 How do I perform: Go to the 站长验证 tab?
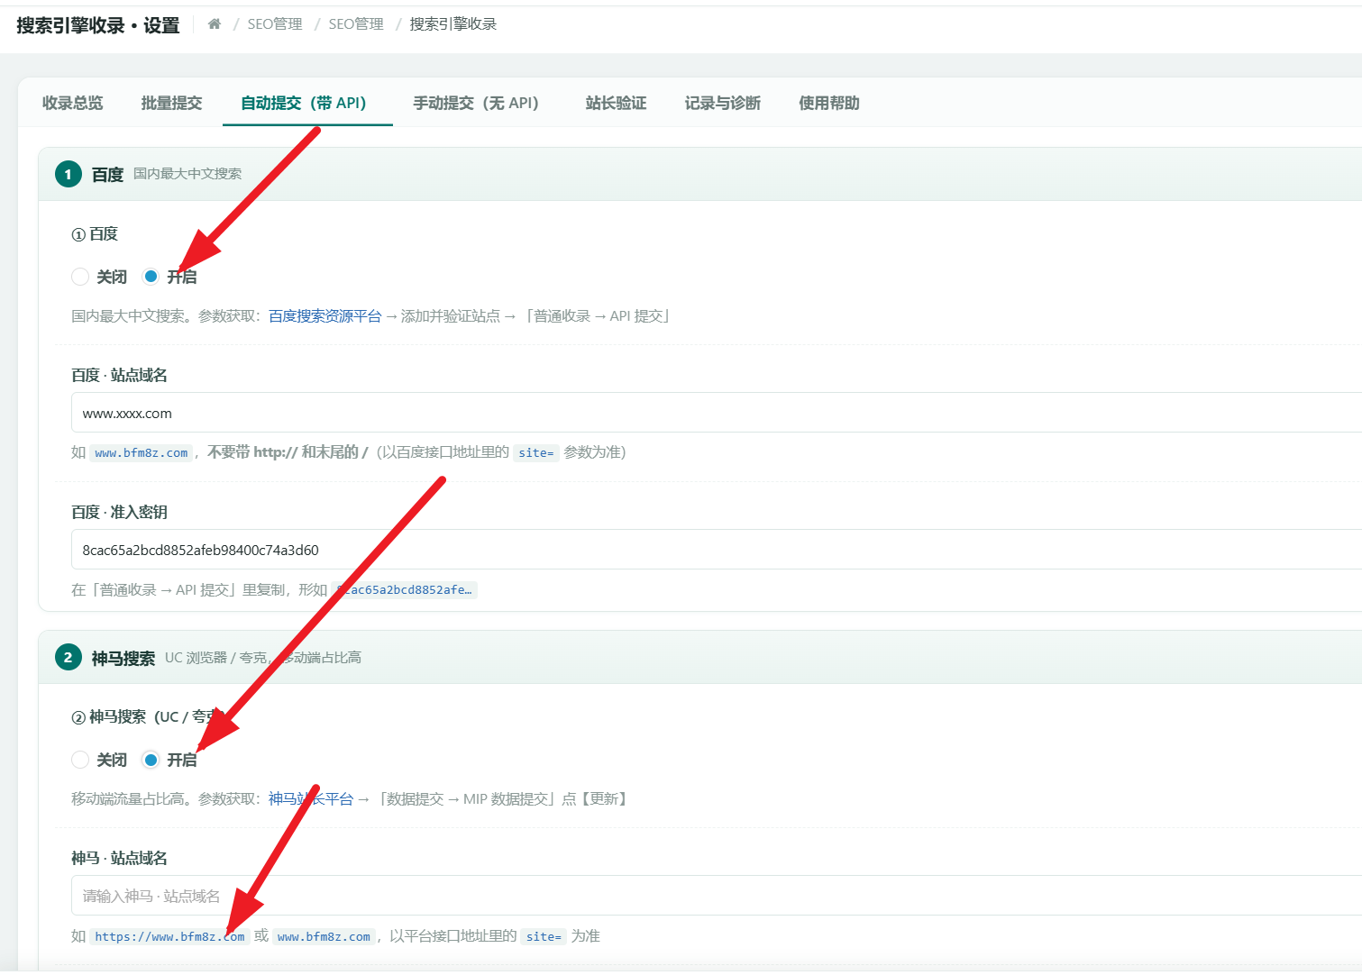tap(617, 103)
